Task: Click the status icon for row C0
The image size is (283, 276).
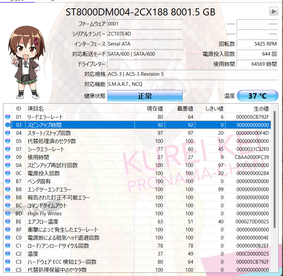Action: coord(8,238)
